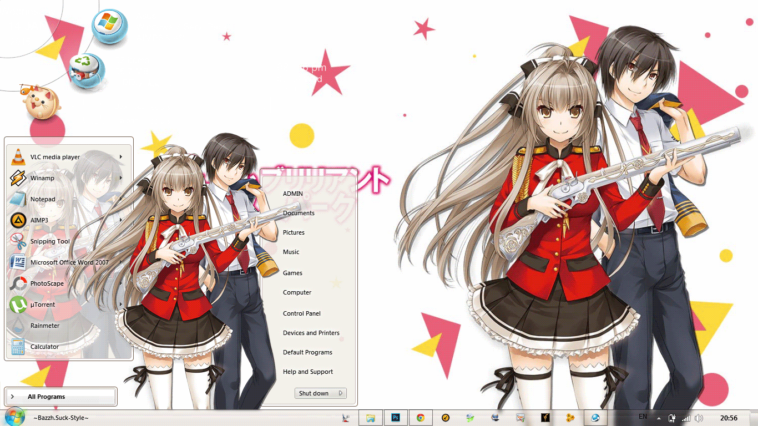Click the 20:56 taskbar clock

(x=729, y=418)
